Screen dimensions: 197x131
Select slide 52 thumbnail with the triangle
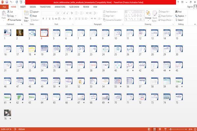[81, 81]
